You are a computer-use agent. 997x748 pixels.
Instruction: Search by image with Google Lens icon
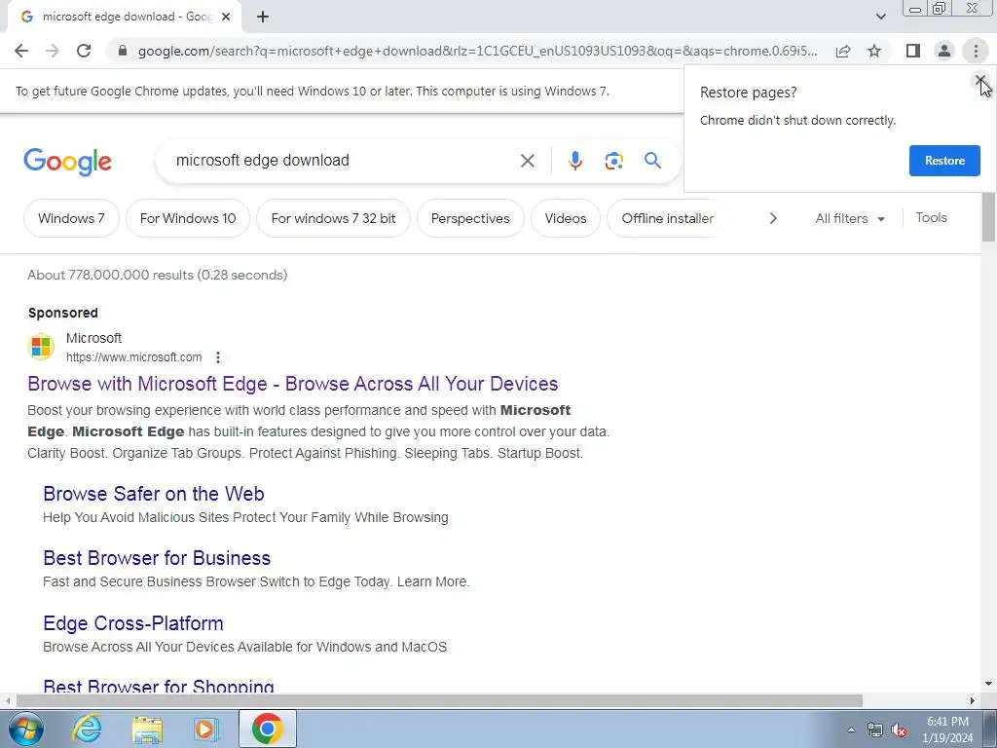tap(613, 161)
